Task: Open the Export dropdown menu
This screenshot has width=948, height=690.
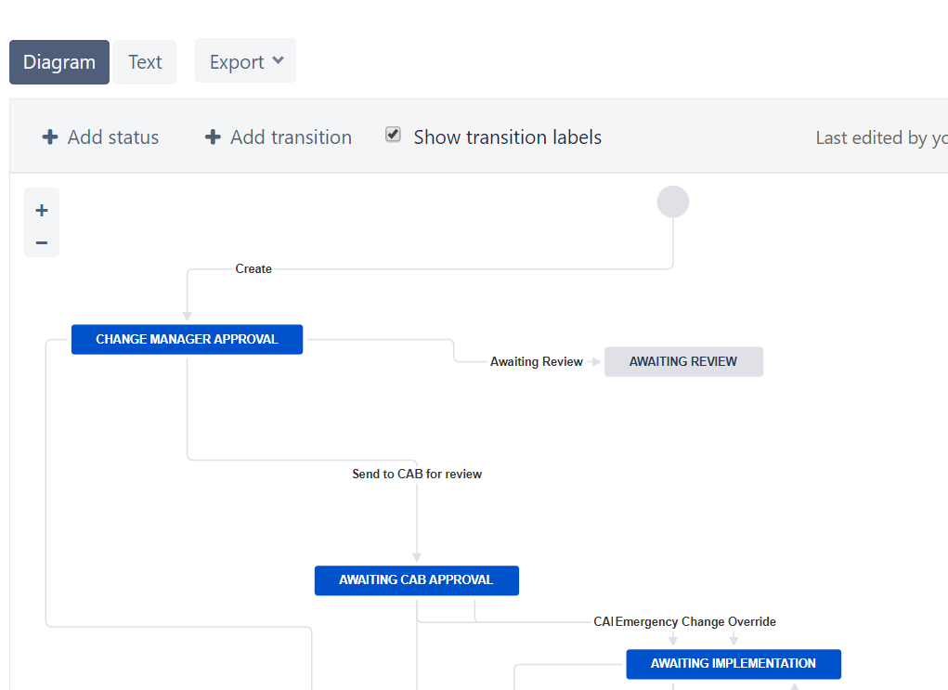Action: coord(245,61)
